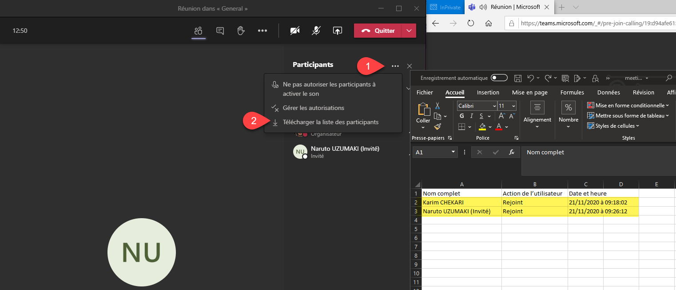This screenshot has width=676, height=290.
Task: Click the A1 name box
Action: click(435, 152)
